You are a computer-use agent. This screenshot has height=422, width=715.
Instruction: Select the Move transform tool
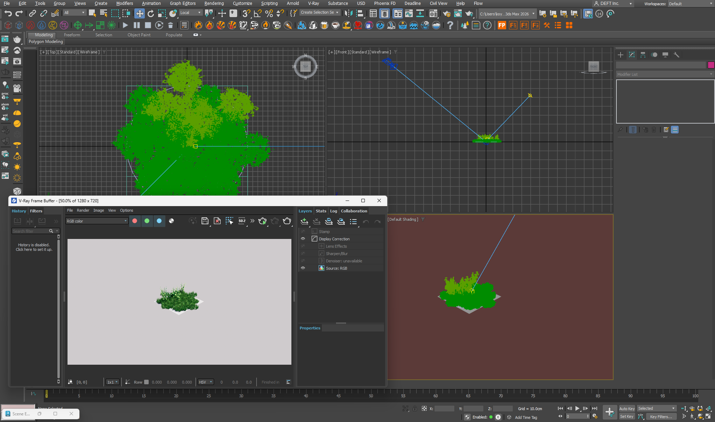pos(140,14)
